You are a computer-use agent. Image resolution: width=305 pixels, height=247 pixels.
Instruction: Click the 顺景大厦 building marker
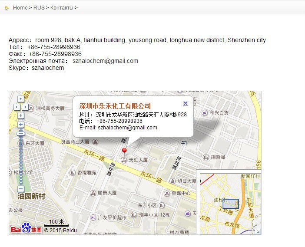coord(93,193)
